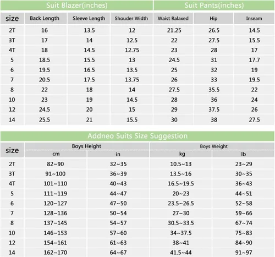Click the 162~170 cm height cell

point(56,253)
